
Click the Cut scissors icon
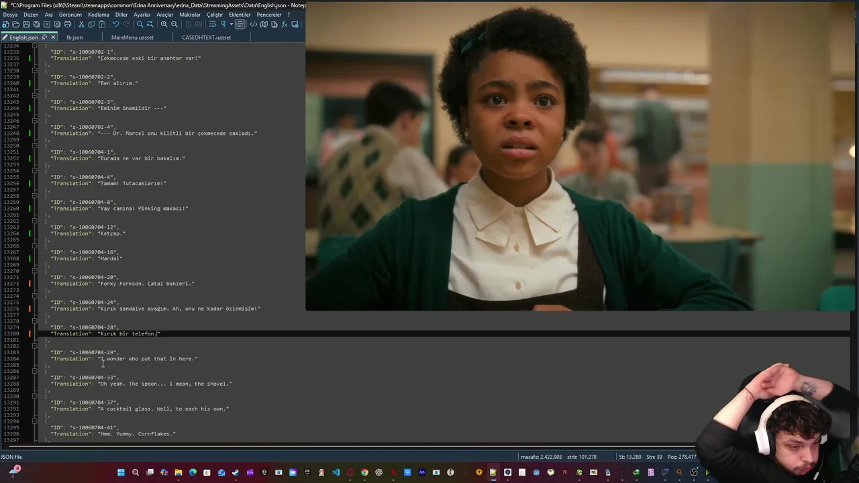click(81, 24)
